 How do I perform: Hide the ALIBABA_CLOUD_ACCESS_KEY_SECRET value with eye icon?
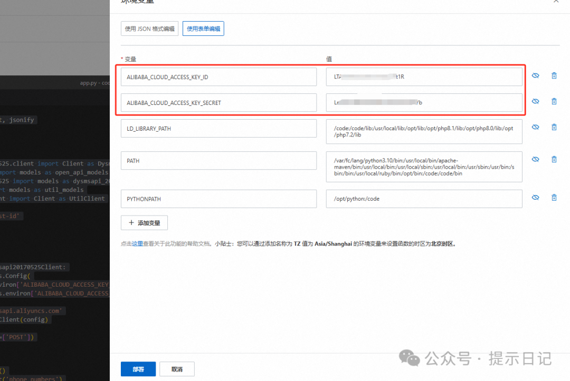click(535, 101)
